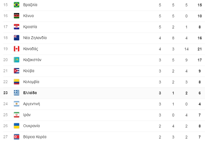
Task: Click the Ukraine flag icon
Action: [17, 126]
